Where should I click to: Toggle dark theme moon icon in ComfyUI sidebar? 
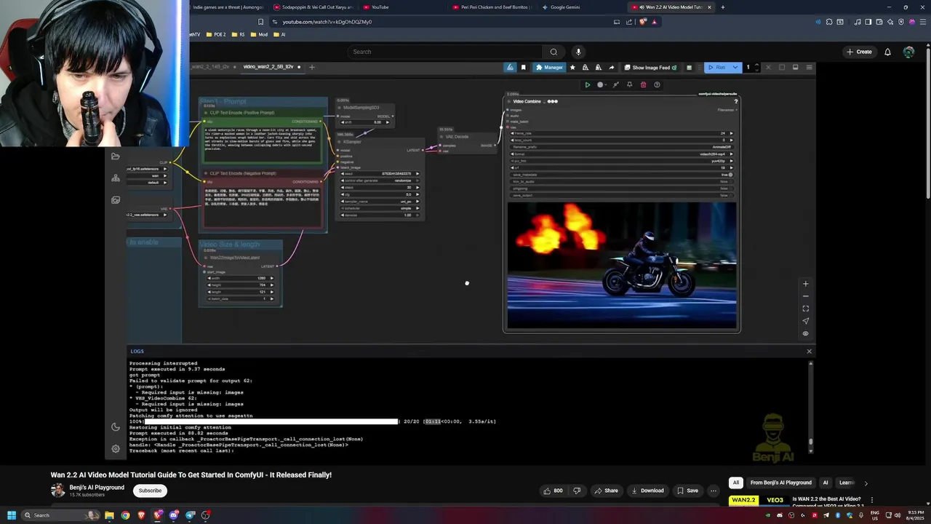click(116, 427)
